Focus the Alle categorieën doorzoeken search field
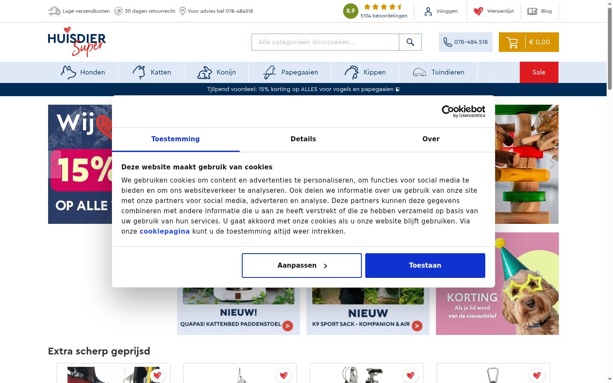Screen dimensions: 613x383 (x=325, y=42)
